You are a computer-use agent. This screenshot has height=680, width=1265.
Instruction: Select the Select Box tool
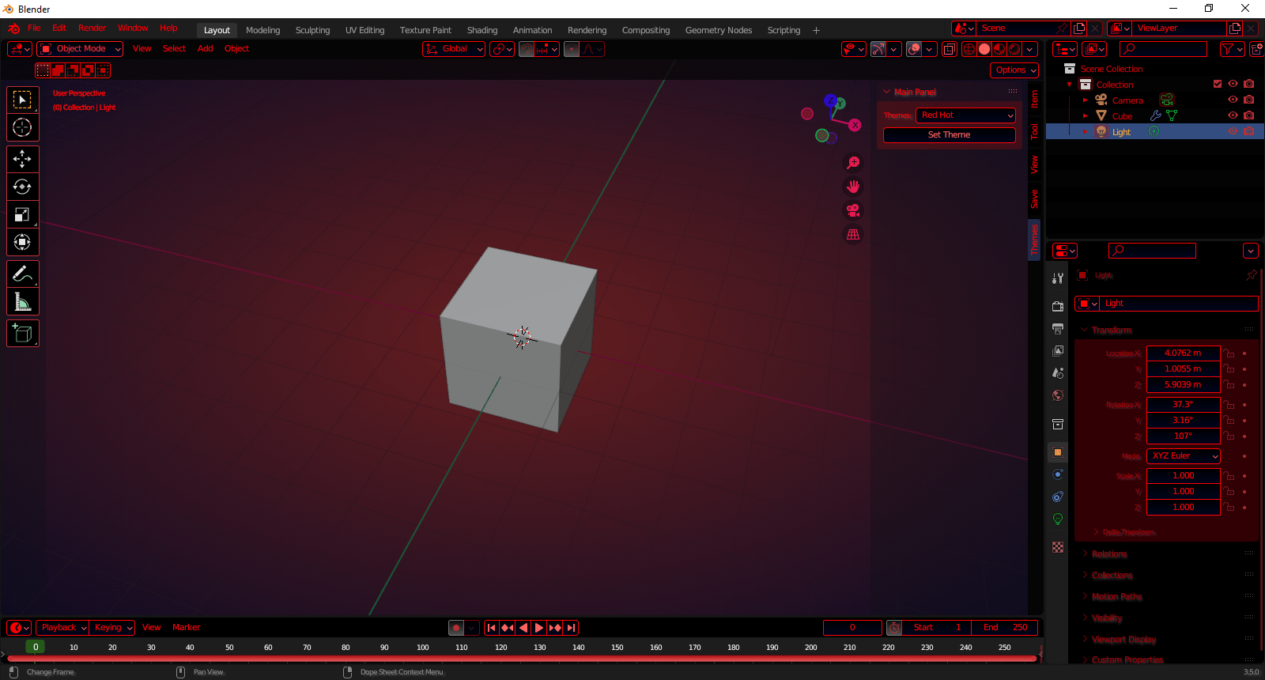(x=22, y=100)
